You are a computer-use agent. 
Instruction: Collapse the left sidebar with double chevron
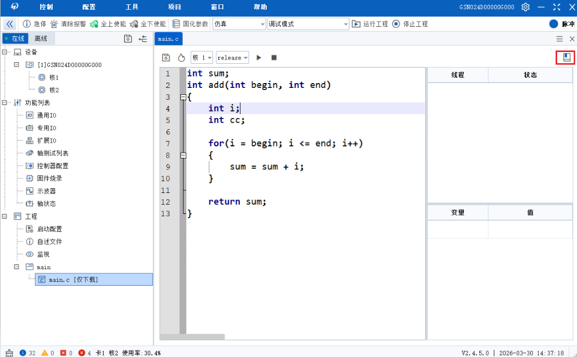[x=10, y=24]
